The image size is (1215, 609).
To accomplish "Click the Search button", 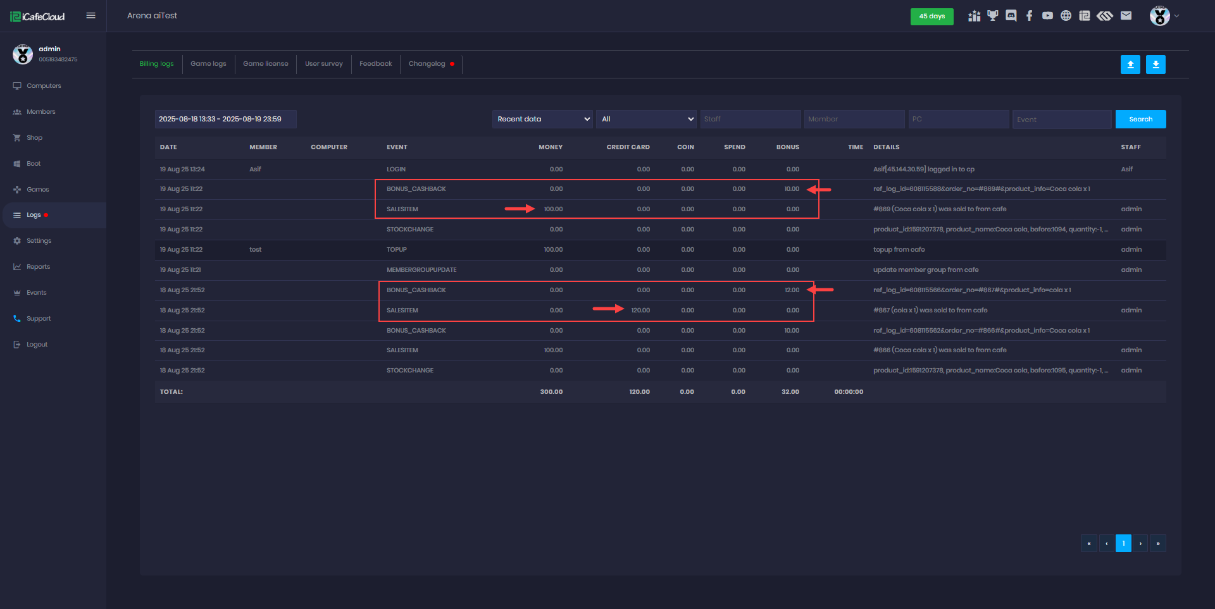I will pyautogui.click(x=1140, y=119).
